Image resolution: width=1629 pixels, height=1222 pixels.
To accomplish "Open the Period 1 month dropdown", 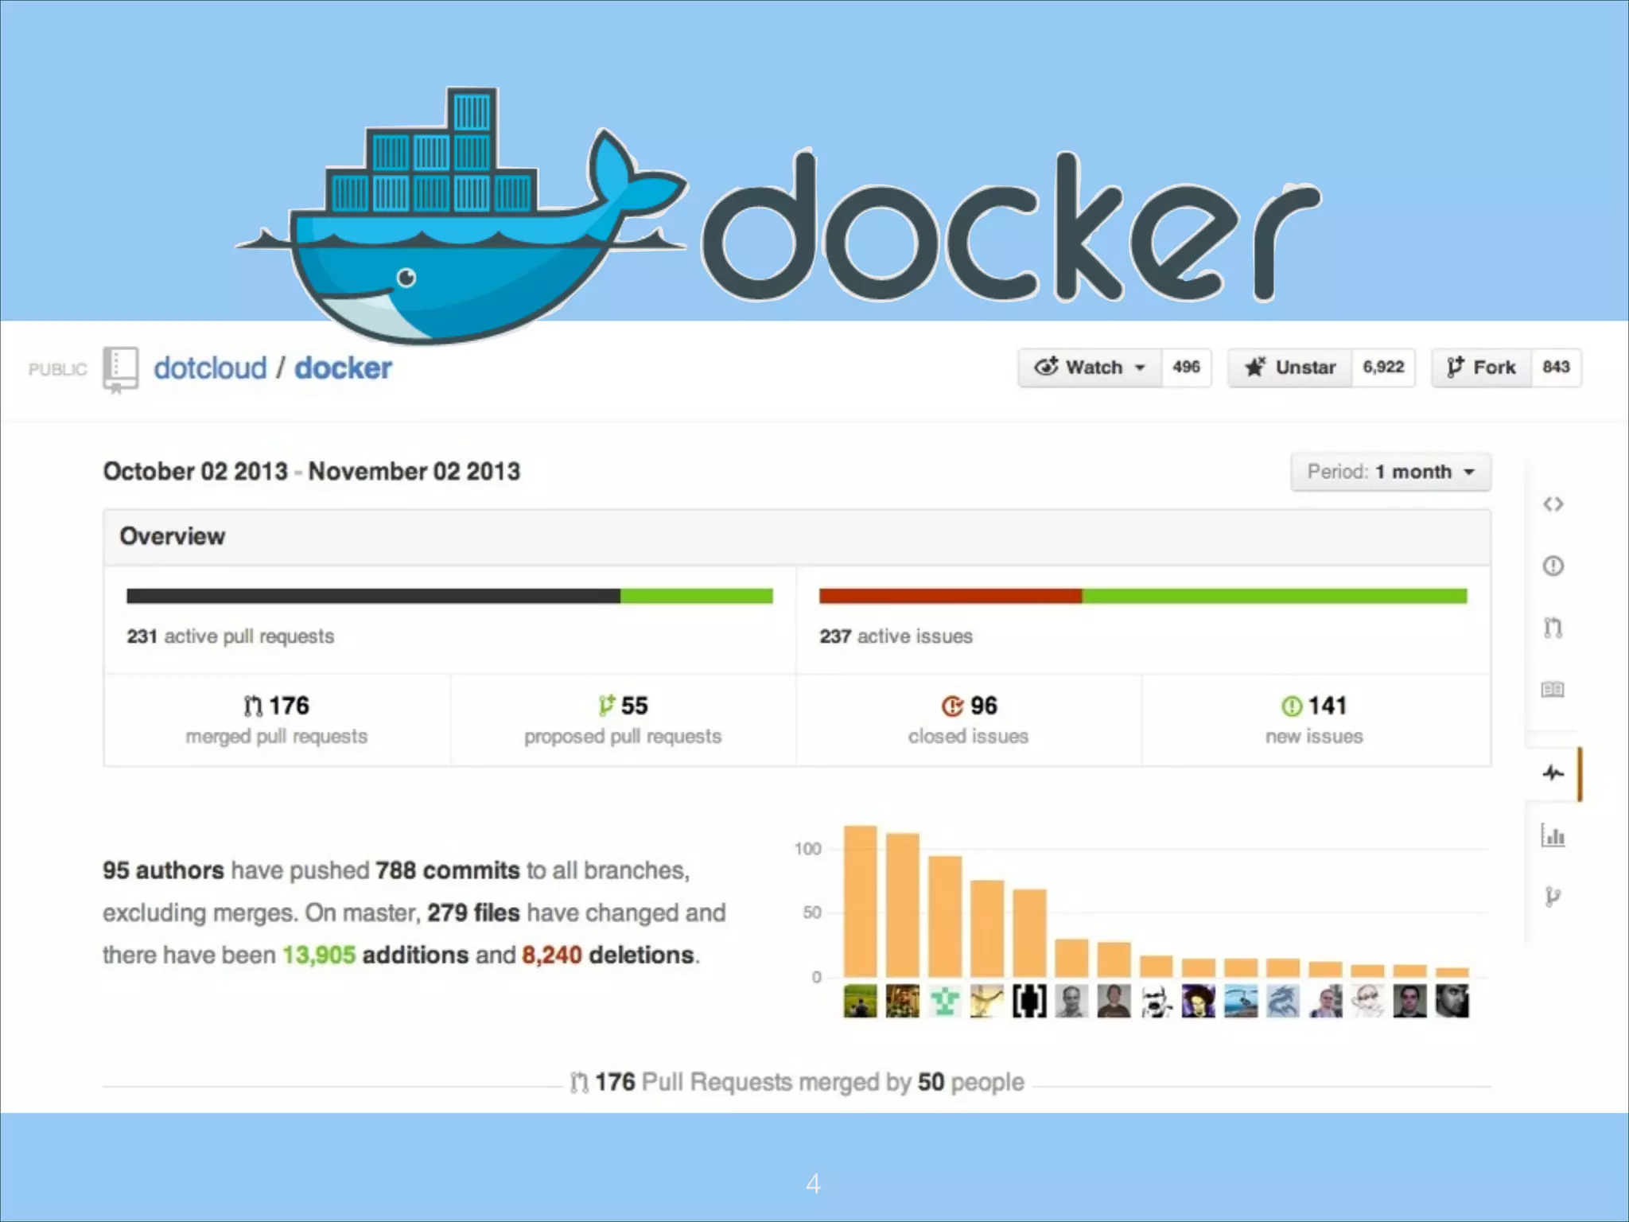I will 1390,472.
